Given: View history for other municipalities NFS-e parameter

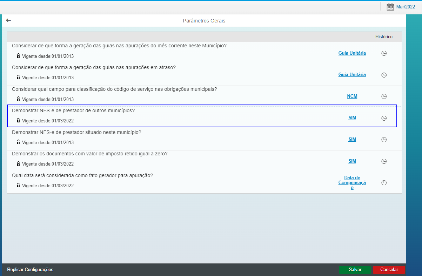Looking at the screenshot, I should 384,118.
